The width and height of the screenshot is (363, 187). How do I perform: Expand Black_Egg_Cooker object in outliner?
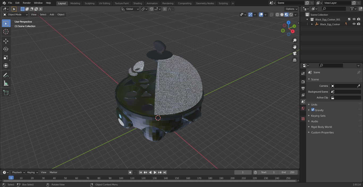[x=312, y=24]
